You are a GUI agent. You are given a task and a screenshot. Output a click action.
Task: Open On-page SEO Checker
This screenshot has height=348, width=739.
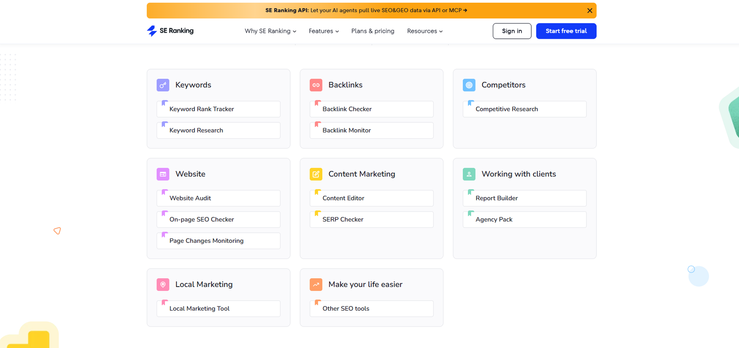(218, 219)
